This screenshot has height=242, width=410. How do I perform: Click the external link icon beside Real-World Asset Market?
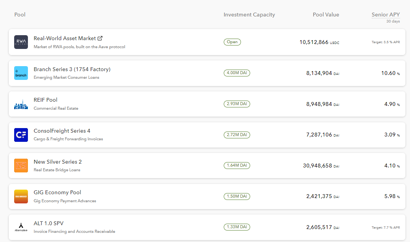point(100,38)
